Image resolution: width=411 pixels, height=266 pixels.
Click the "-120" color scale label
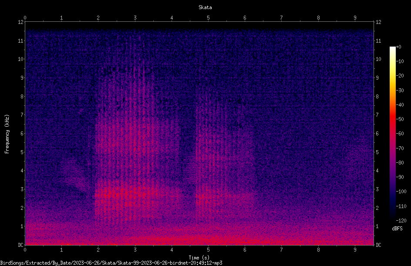(x=401, y=221)
